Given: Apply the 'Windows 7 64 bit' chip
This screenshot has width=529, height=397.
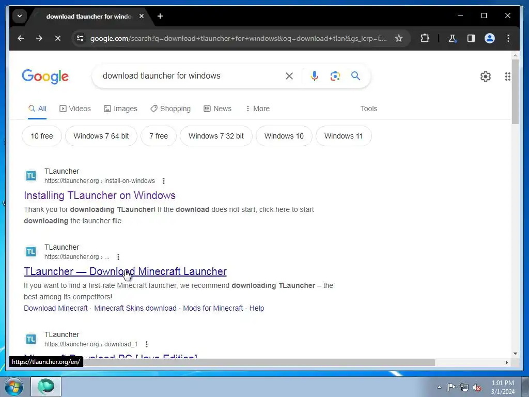Looking at the screenshot, I should pos(101,136).
